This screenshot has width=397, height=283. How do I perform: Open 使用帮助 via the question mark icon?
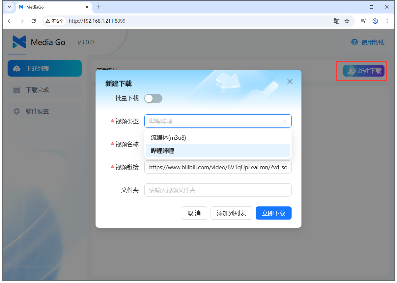tap(354, 42)
